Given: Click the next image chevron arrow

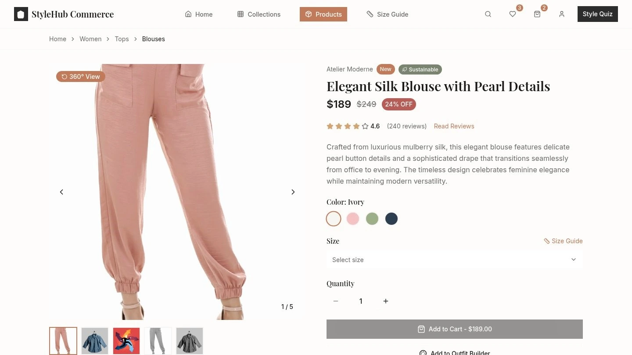Looking at the screenshot, I should click(293, 192).
